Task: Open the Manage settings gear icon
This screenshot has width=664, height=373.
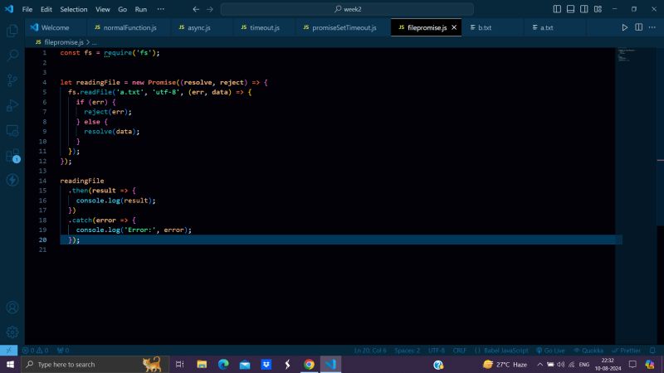Action: point(12,332)
